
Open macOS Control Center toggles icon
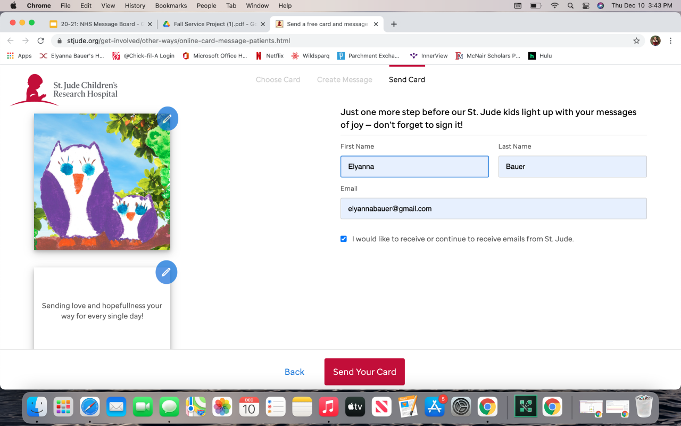point(586,6)
